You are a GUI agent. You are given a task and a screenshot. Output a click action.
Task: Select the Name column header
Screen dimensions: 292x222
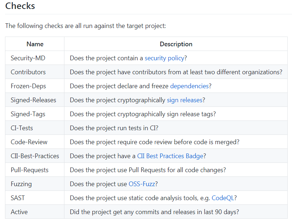pyautogui.click(x=35, y=44)
